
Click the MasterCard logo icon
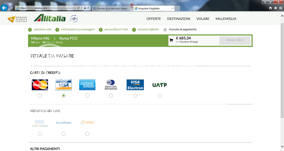coord(40,85)
